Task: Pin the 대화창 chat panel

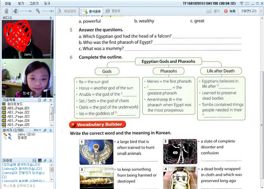Action: click(x=45, y=161)
